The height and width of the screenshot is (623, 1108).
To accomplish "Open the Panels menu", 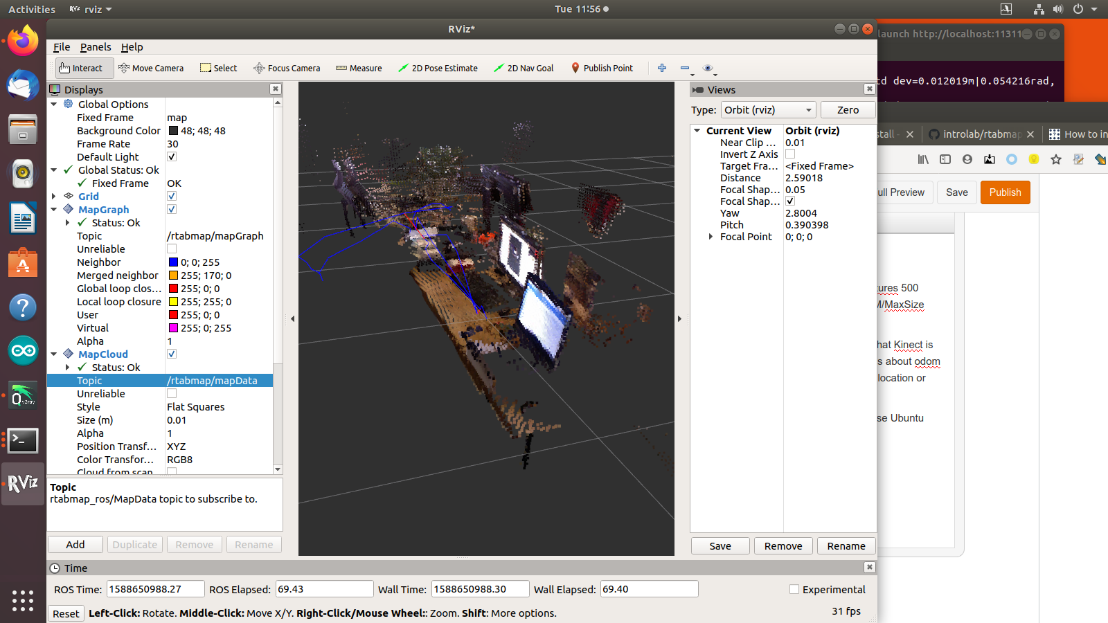I will point(96,47).
